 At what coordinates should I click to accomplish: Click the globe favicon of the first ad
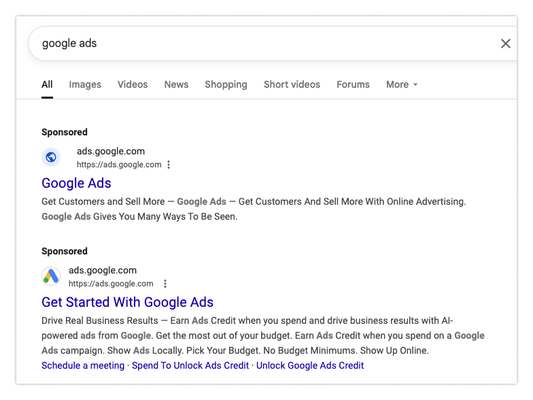[51, 157]
